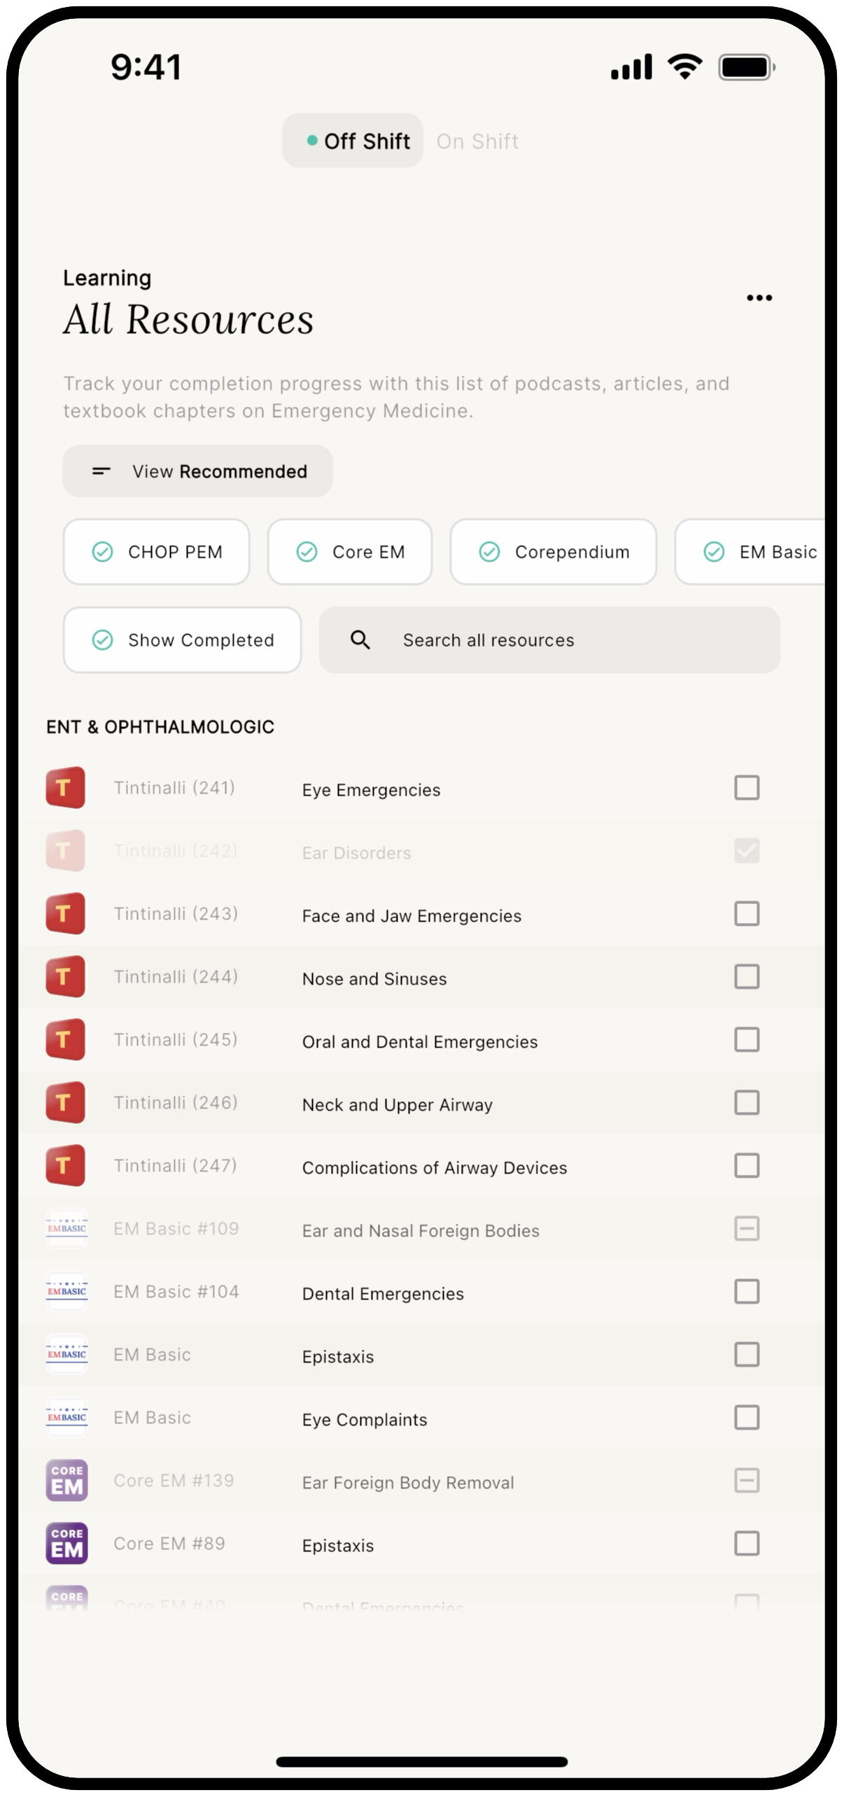
Task: Select the Off Shift tab
Action: pyautogui.click(x=353, y=141)
